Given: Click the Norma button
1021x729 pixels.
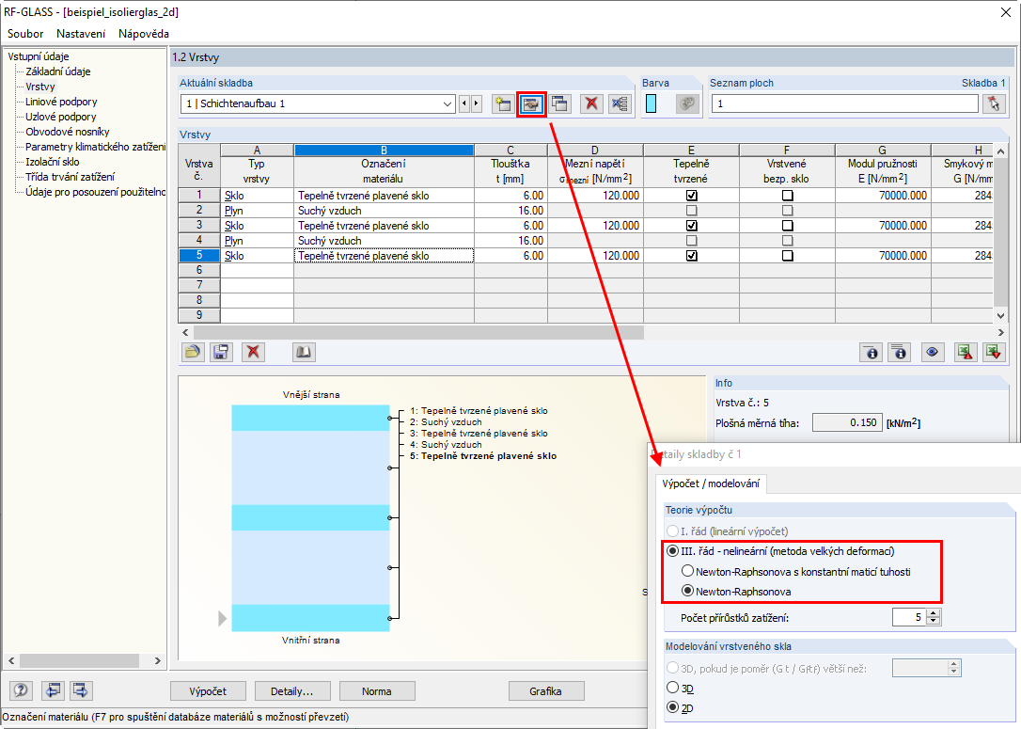Looking at the screenshot, I should tap(377, 691).
